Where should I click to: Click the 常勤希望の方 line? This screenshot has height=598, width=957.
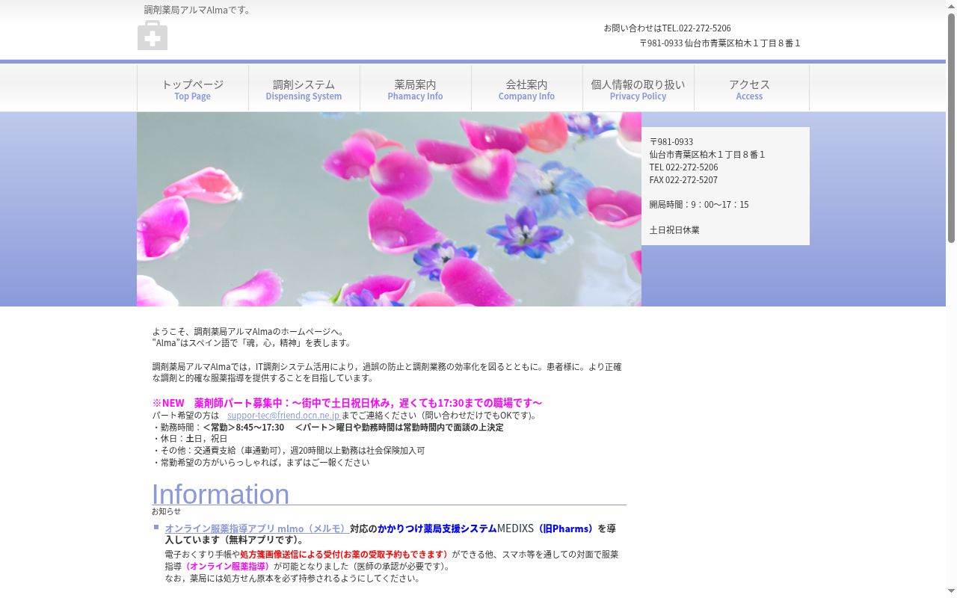(261, 463)
